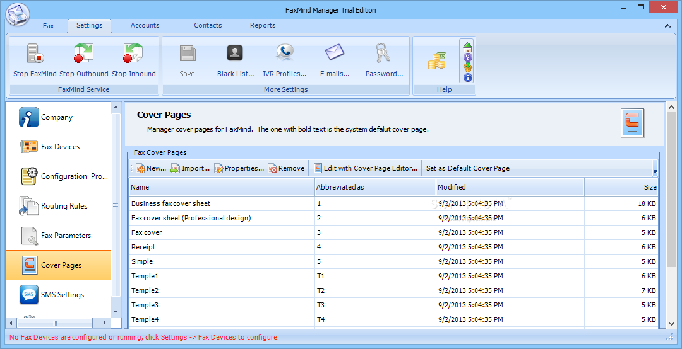Click the green house home icon

(x=467, y=47)
